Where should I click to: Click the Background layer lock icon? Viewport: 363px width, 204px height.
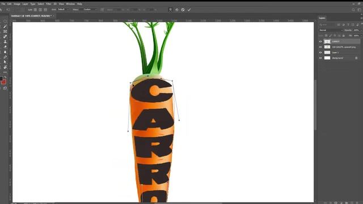click(356, 58)
